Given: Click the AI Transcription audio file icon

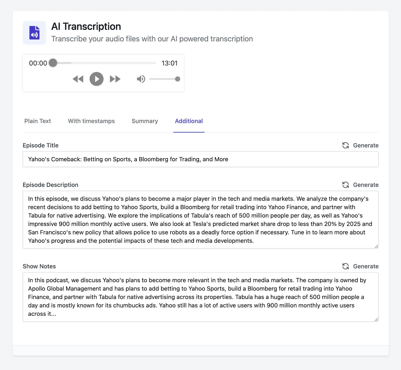Looking at the screenshot, I should pyautogui.click(x=34, y=33).
